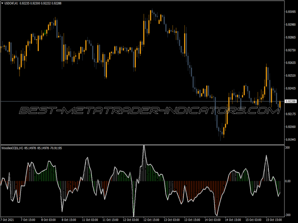Click the indicator scale value -300
The image size is (298, 223).
tap(288, 215)
